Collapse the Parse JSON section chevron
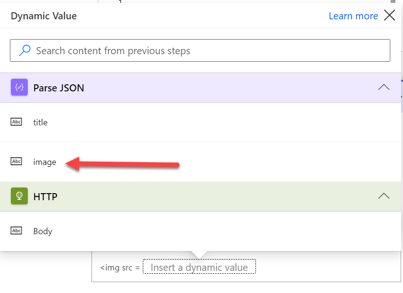Viewport: 403px width, 293px height. point(384,87)
